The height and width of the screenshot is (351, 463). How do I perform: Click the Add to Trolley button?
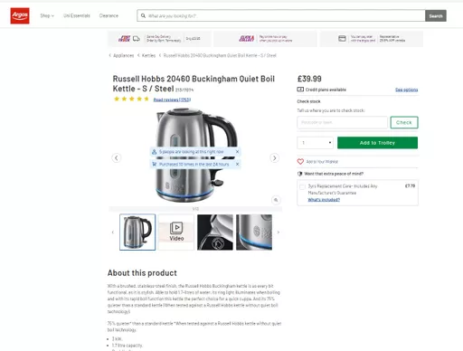pyautogui.click(x=377, y=143)
